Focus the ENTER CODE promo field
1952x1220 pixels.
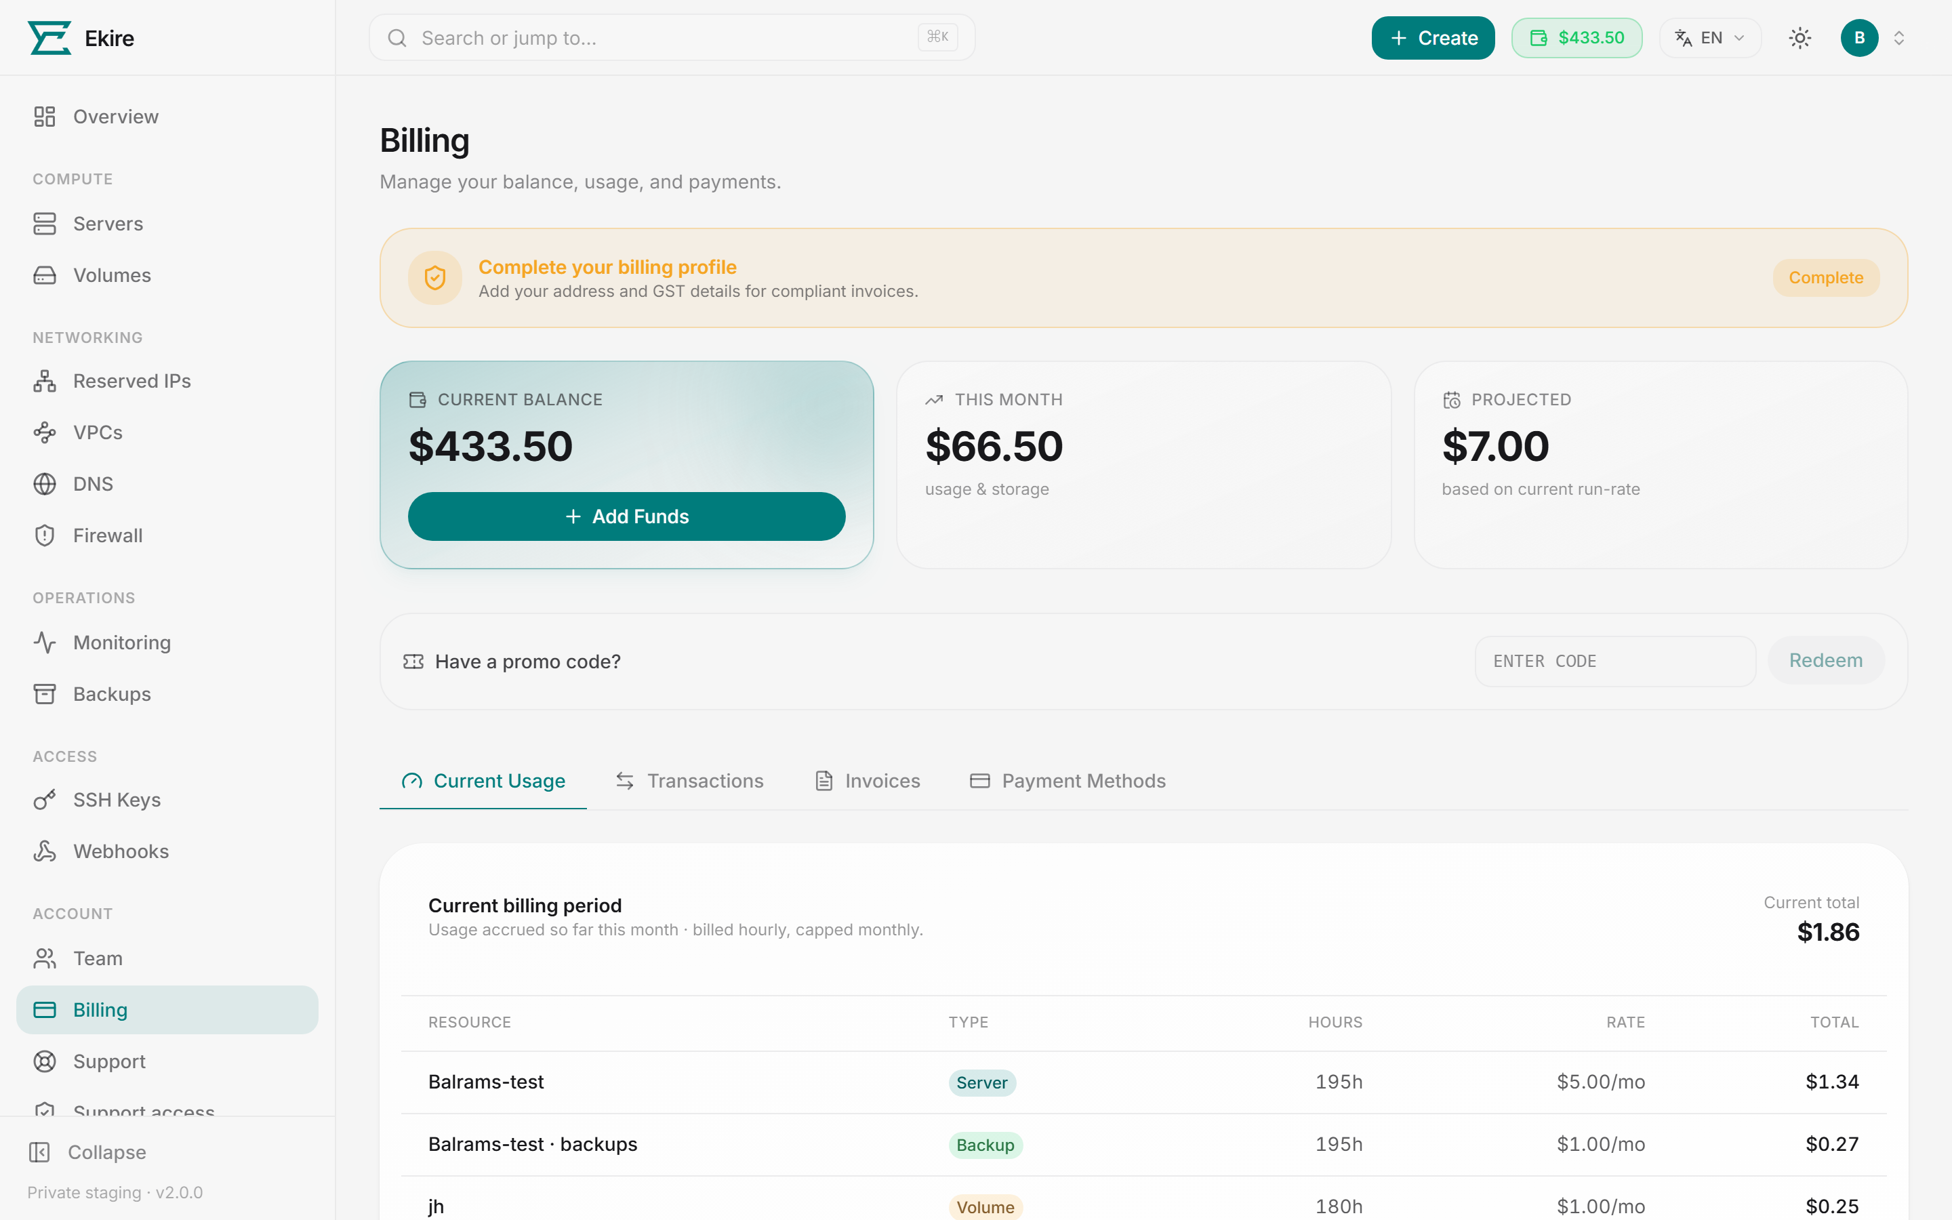pyautogui.click(x=1615, y=662)
